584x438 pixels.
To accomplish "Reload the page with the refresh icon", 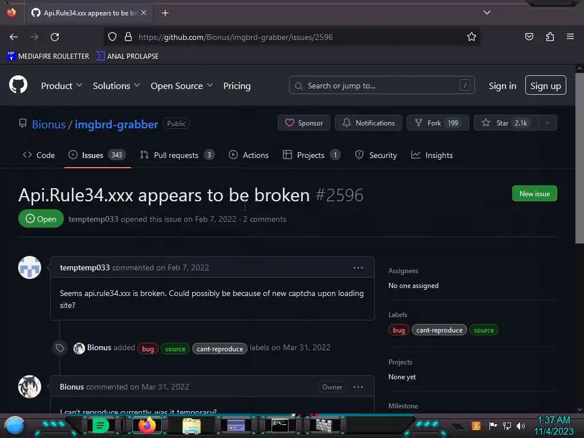I will pyautogui.click(x=55, y=37).
